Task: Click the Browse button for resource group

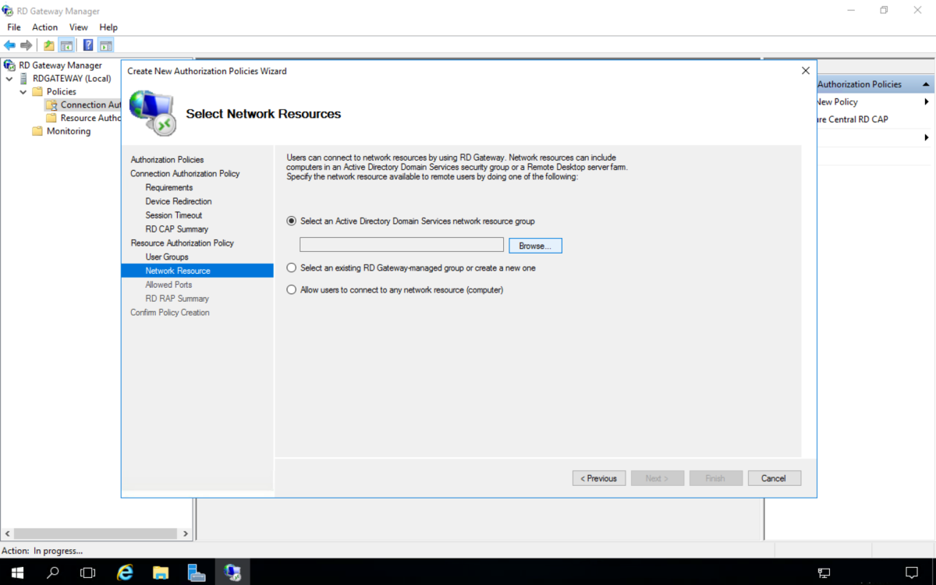Action: pos(535,245)
